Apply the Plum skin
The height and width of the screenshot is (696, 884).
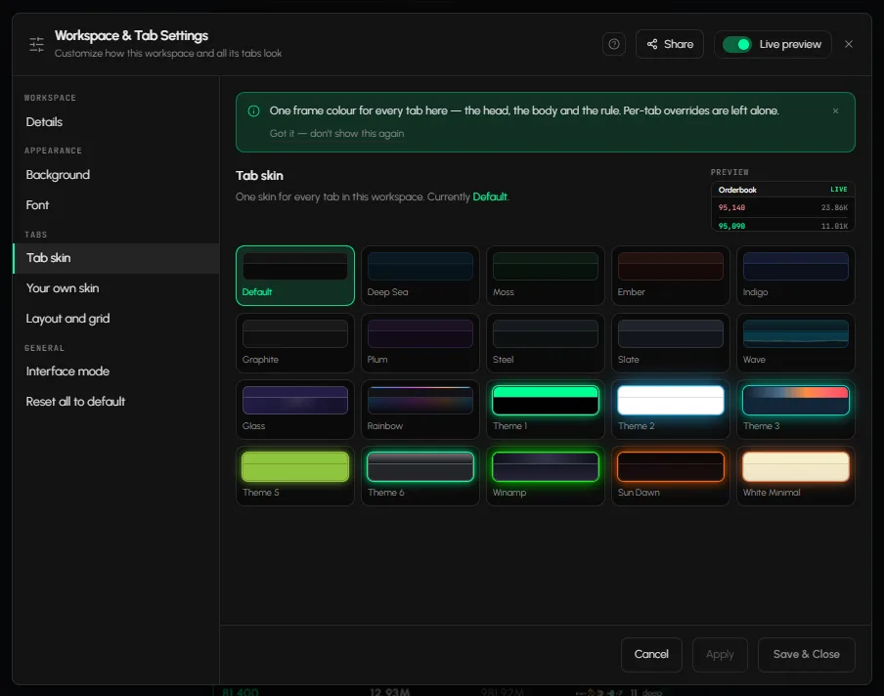(x=420, y=343)
